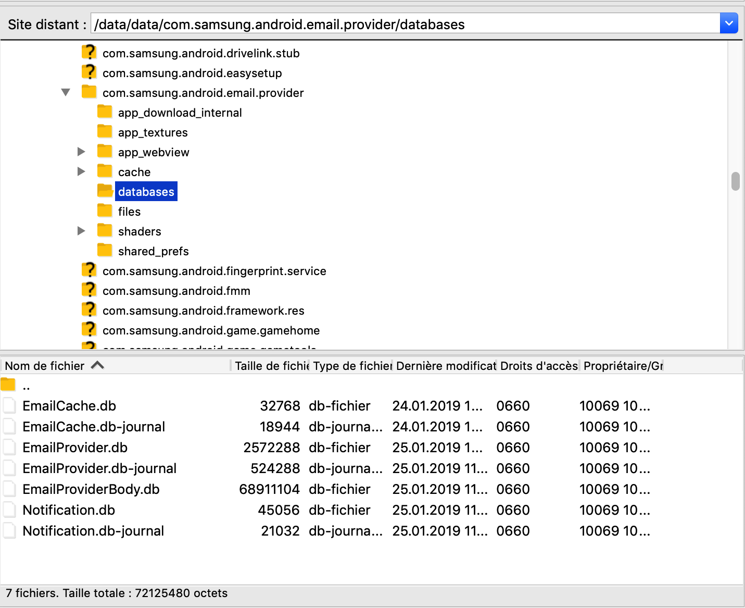Expand the app_webview folder
This screenshot has height=608, width=745.
[x=81, y=152]
